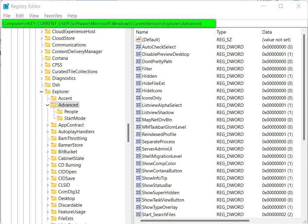Expand the Diagnostics key
Screen dimensions: 308x224
pyautogui.click(x=42, y=78)
